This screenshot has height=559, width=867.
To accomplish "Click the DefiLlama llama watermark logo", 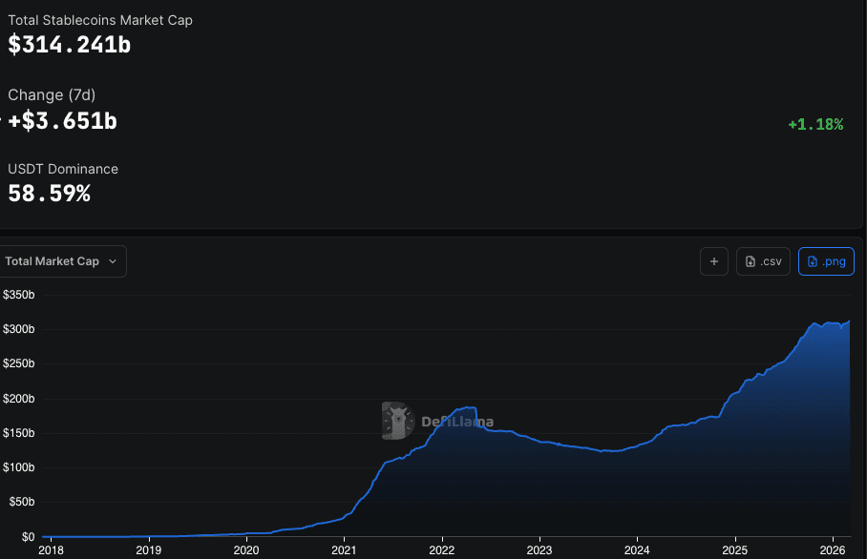I will pos(396,421).
